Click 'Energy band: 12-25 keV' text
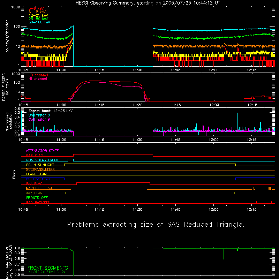Image resolution: width=279 pixels, height=279 pixels. (x=51, y=111)
